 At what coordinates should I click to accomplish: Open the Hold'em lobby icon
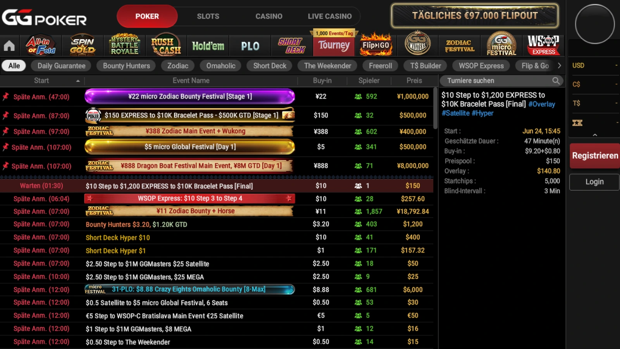(x=208, y=46)
